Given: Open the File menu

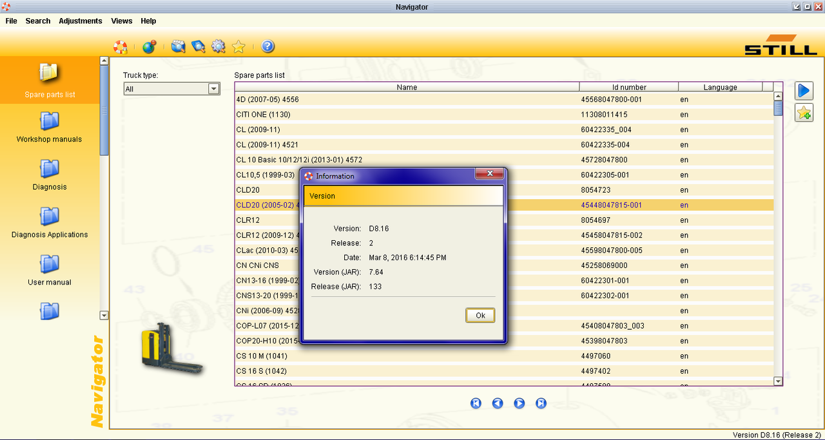Looking at the screenshot, I should pyautogui.click(x=11, y=21).
